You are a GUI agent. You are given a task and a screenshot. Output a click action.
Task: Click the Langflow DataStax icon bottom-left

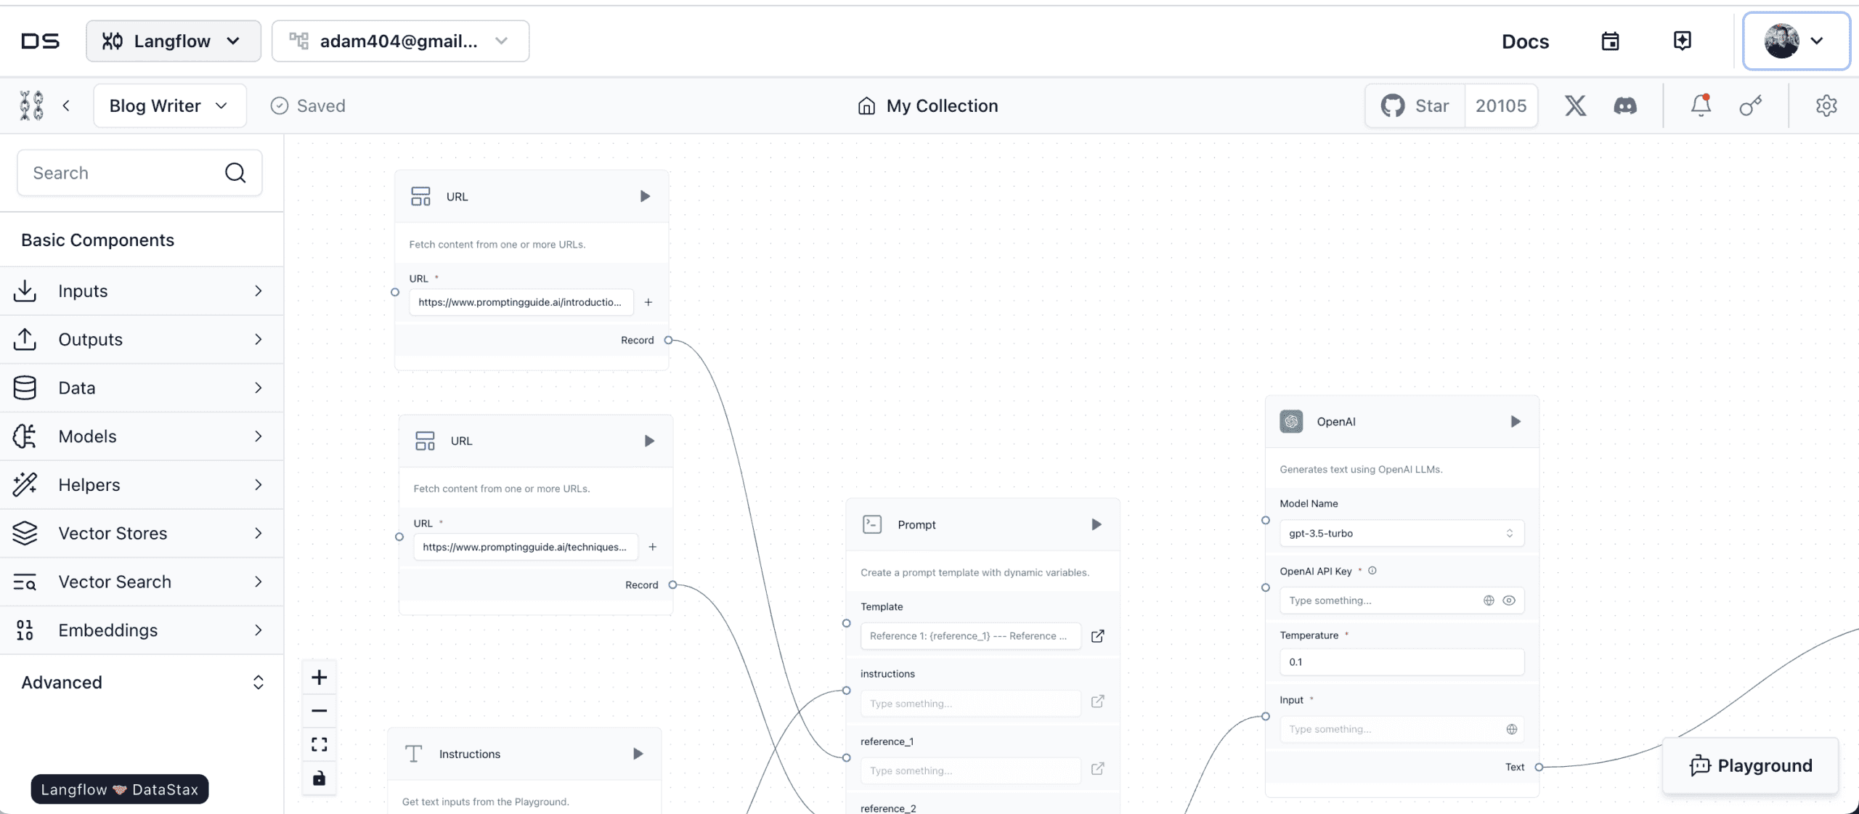[118, 788]
